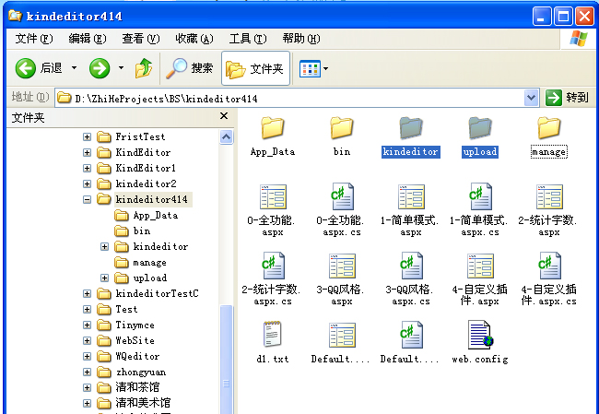Expand the Tinymce tree node
Image resolution: width=599 pixels, height=414 pixels.
[88, 325]
